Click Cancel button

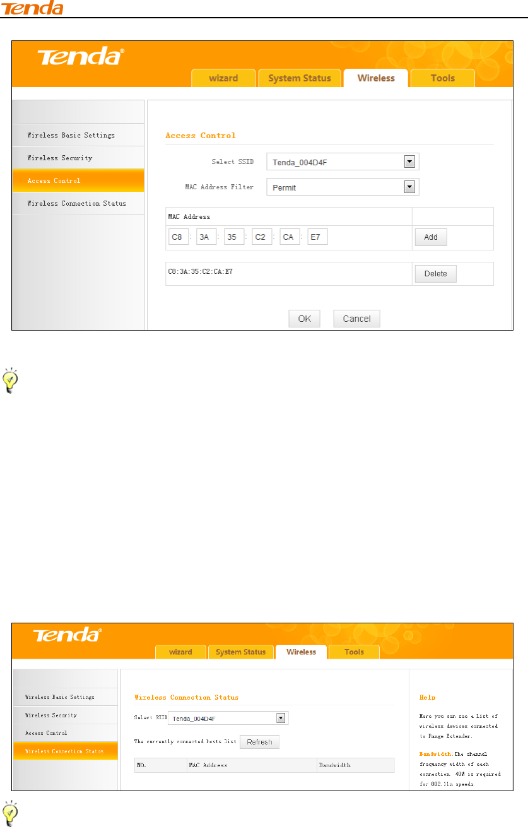(x=356, y=319)
